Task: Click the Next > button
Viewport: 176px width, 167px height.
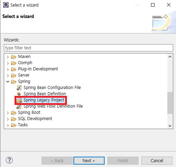Action: click(x=89, y=160)
